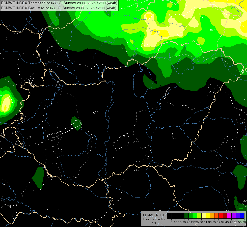Screen dimensions: 247x227
Task: Select the medium green 25–27 legend swatch
Action: [191, 216]
